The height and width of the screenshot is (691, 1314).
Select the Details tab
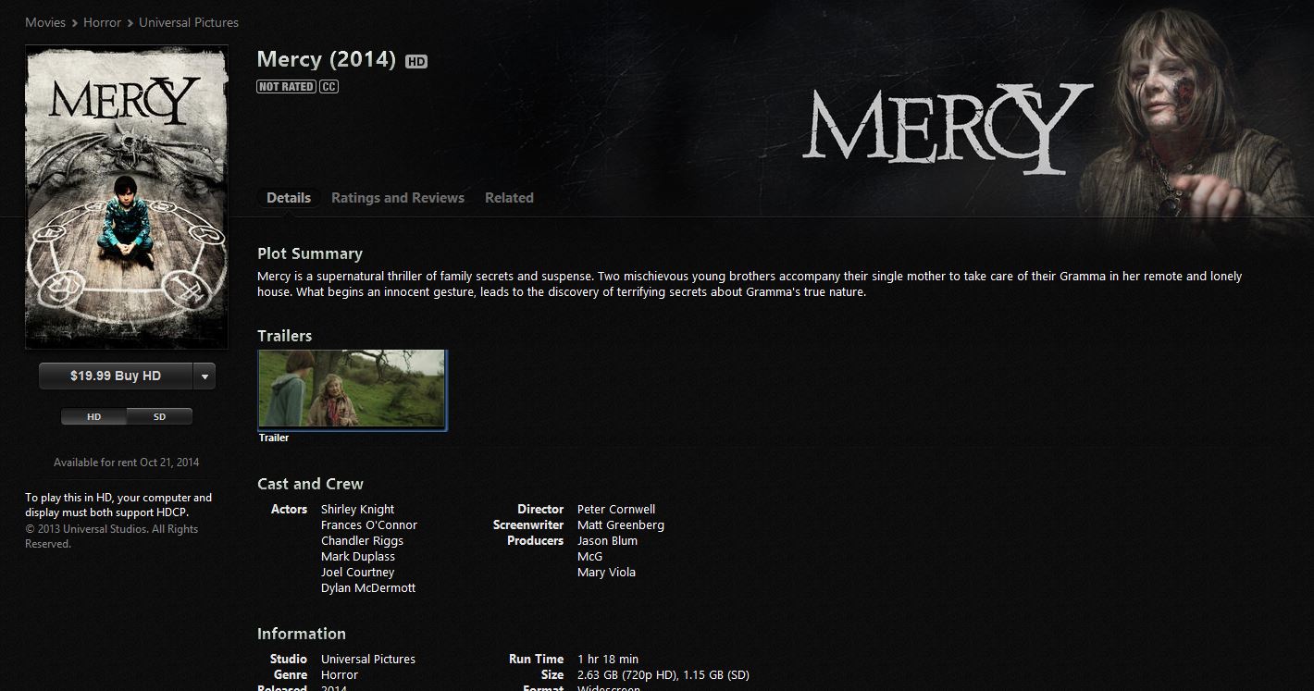tap(289, 198)
